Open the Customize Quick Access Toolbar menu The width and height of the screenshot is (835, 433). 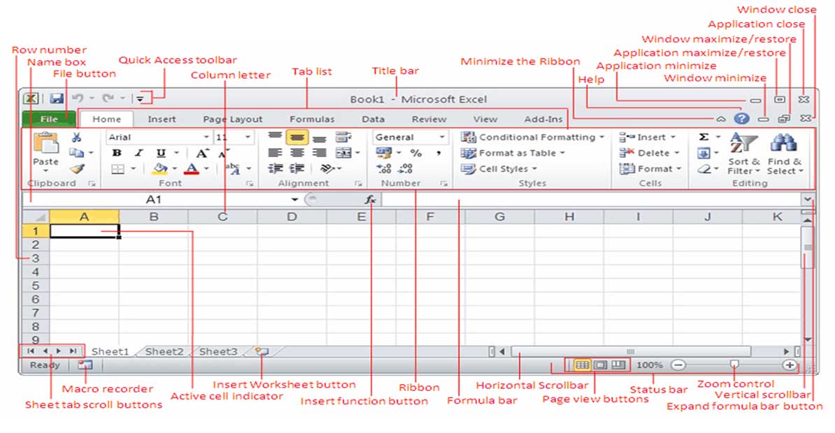(140, 98)
